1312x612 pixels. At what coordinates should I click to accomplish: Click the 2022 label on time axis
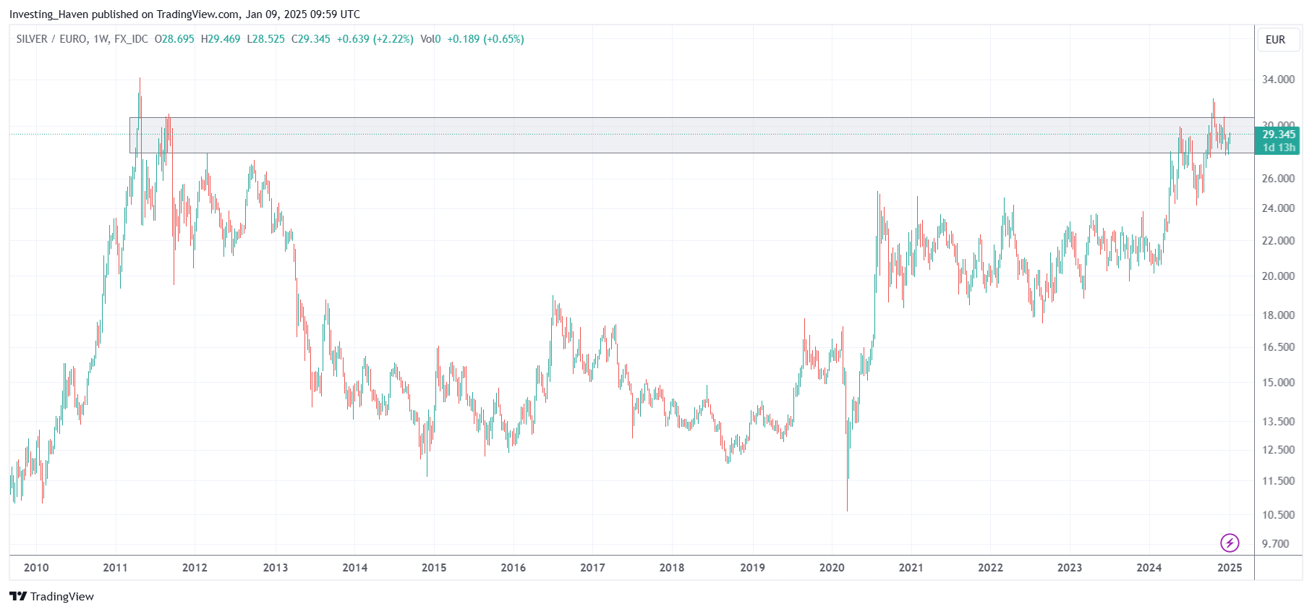[x=991, y=568]
